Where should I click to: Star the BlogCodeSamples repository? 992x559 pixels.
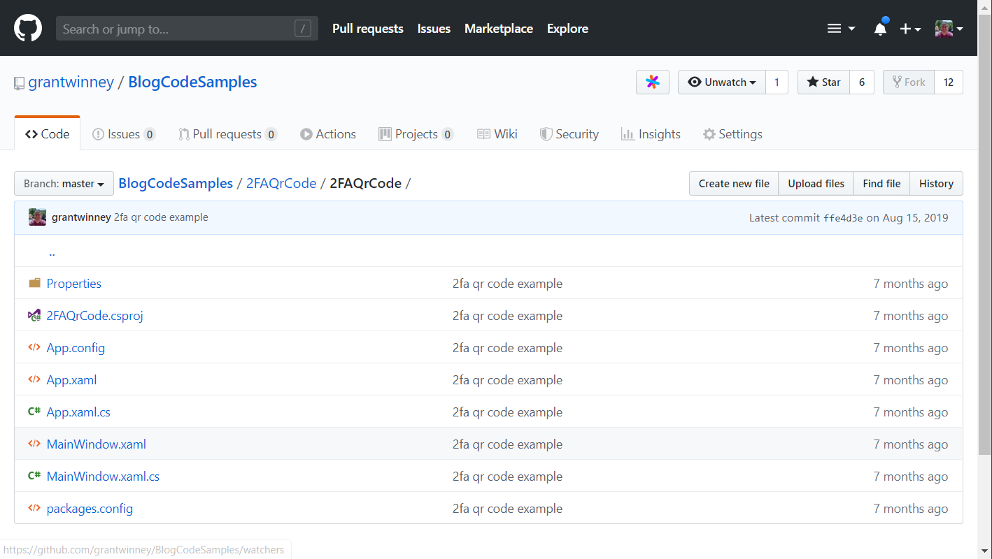point(824,82)
